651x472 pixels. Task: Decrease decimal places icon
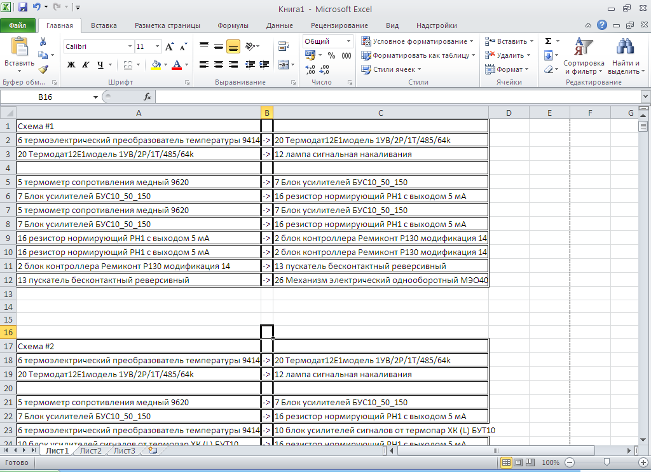[x=324, y=69]
